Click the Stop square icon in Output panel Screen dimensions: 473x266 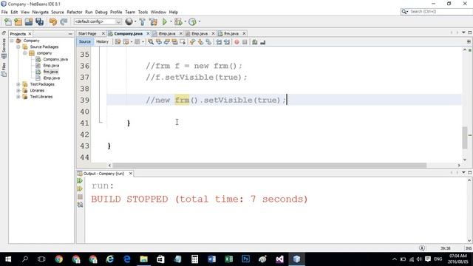tap(80, 197)
